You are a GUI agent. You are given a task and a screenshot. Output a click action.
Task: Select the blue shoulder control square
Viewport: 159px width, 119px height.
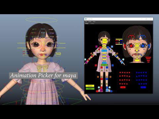(x=108, y=47)
